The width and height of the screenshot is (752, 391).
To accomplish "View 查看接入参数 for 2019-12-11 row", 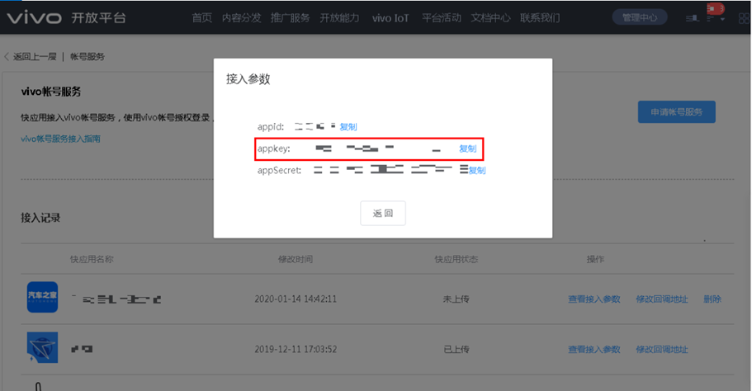I will [x=594, y=349].
